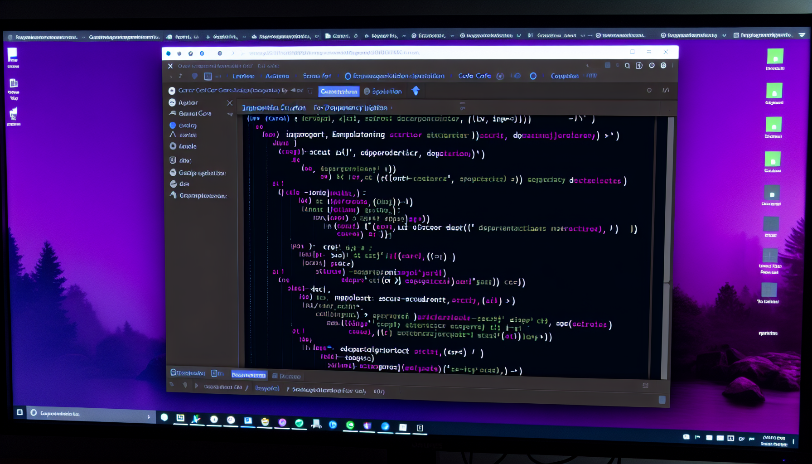
Task: Click the speaker-shaped icon before the trash icon
Action: 294,90
